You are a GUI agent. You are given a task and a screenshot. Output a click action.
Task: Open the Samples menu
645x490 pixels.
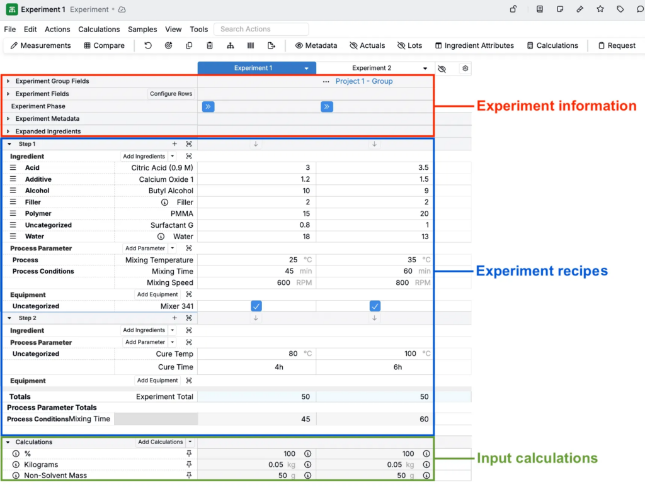[x=142, y=29]
